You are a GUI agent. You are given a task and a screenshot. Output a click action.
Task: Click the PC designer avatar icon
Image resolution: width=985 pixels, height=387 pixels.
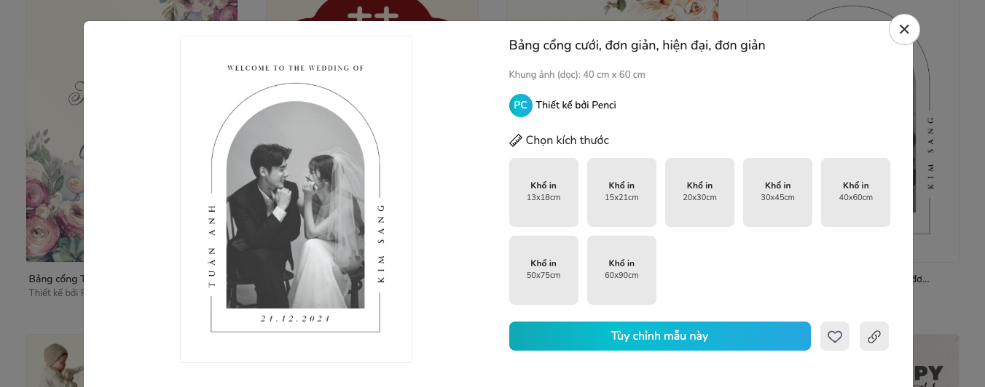click(x=520, y=105)
